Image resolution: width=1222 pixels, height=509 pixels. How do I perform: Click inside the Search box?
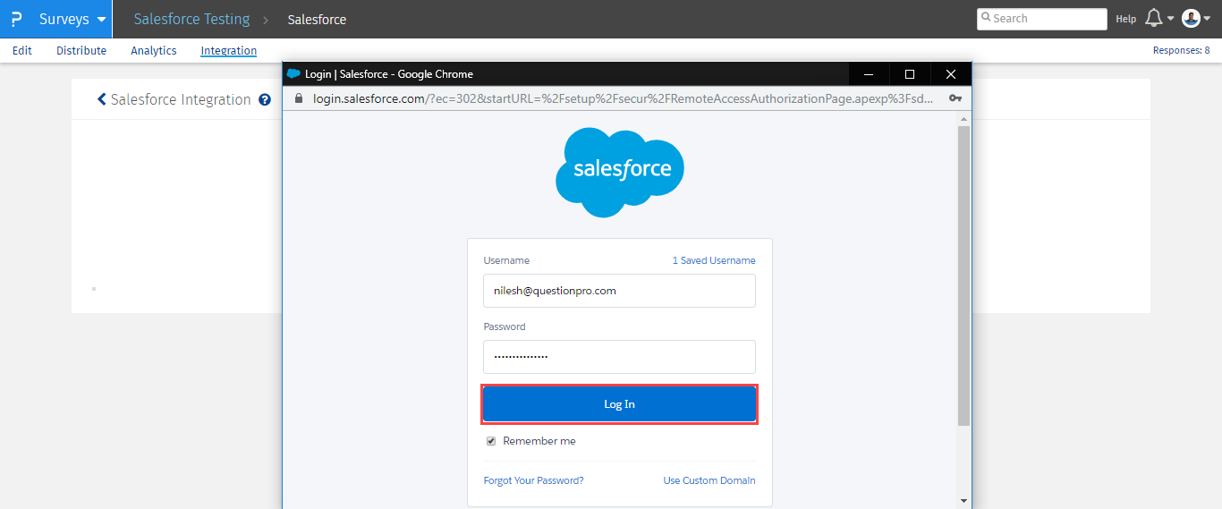point(1041,19)
